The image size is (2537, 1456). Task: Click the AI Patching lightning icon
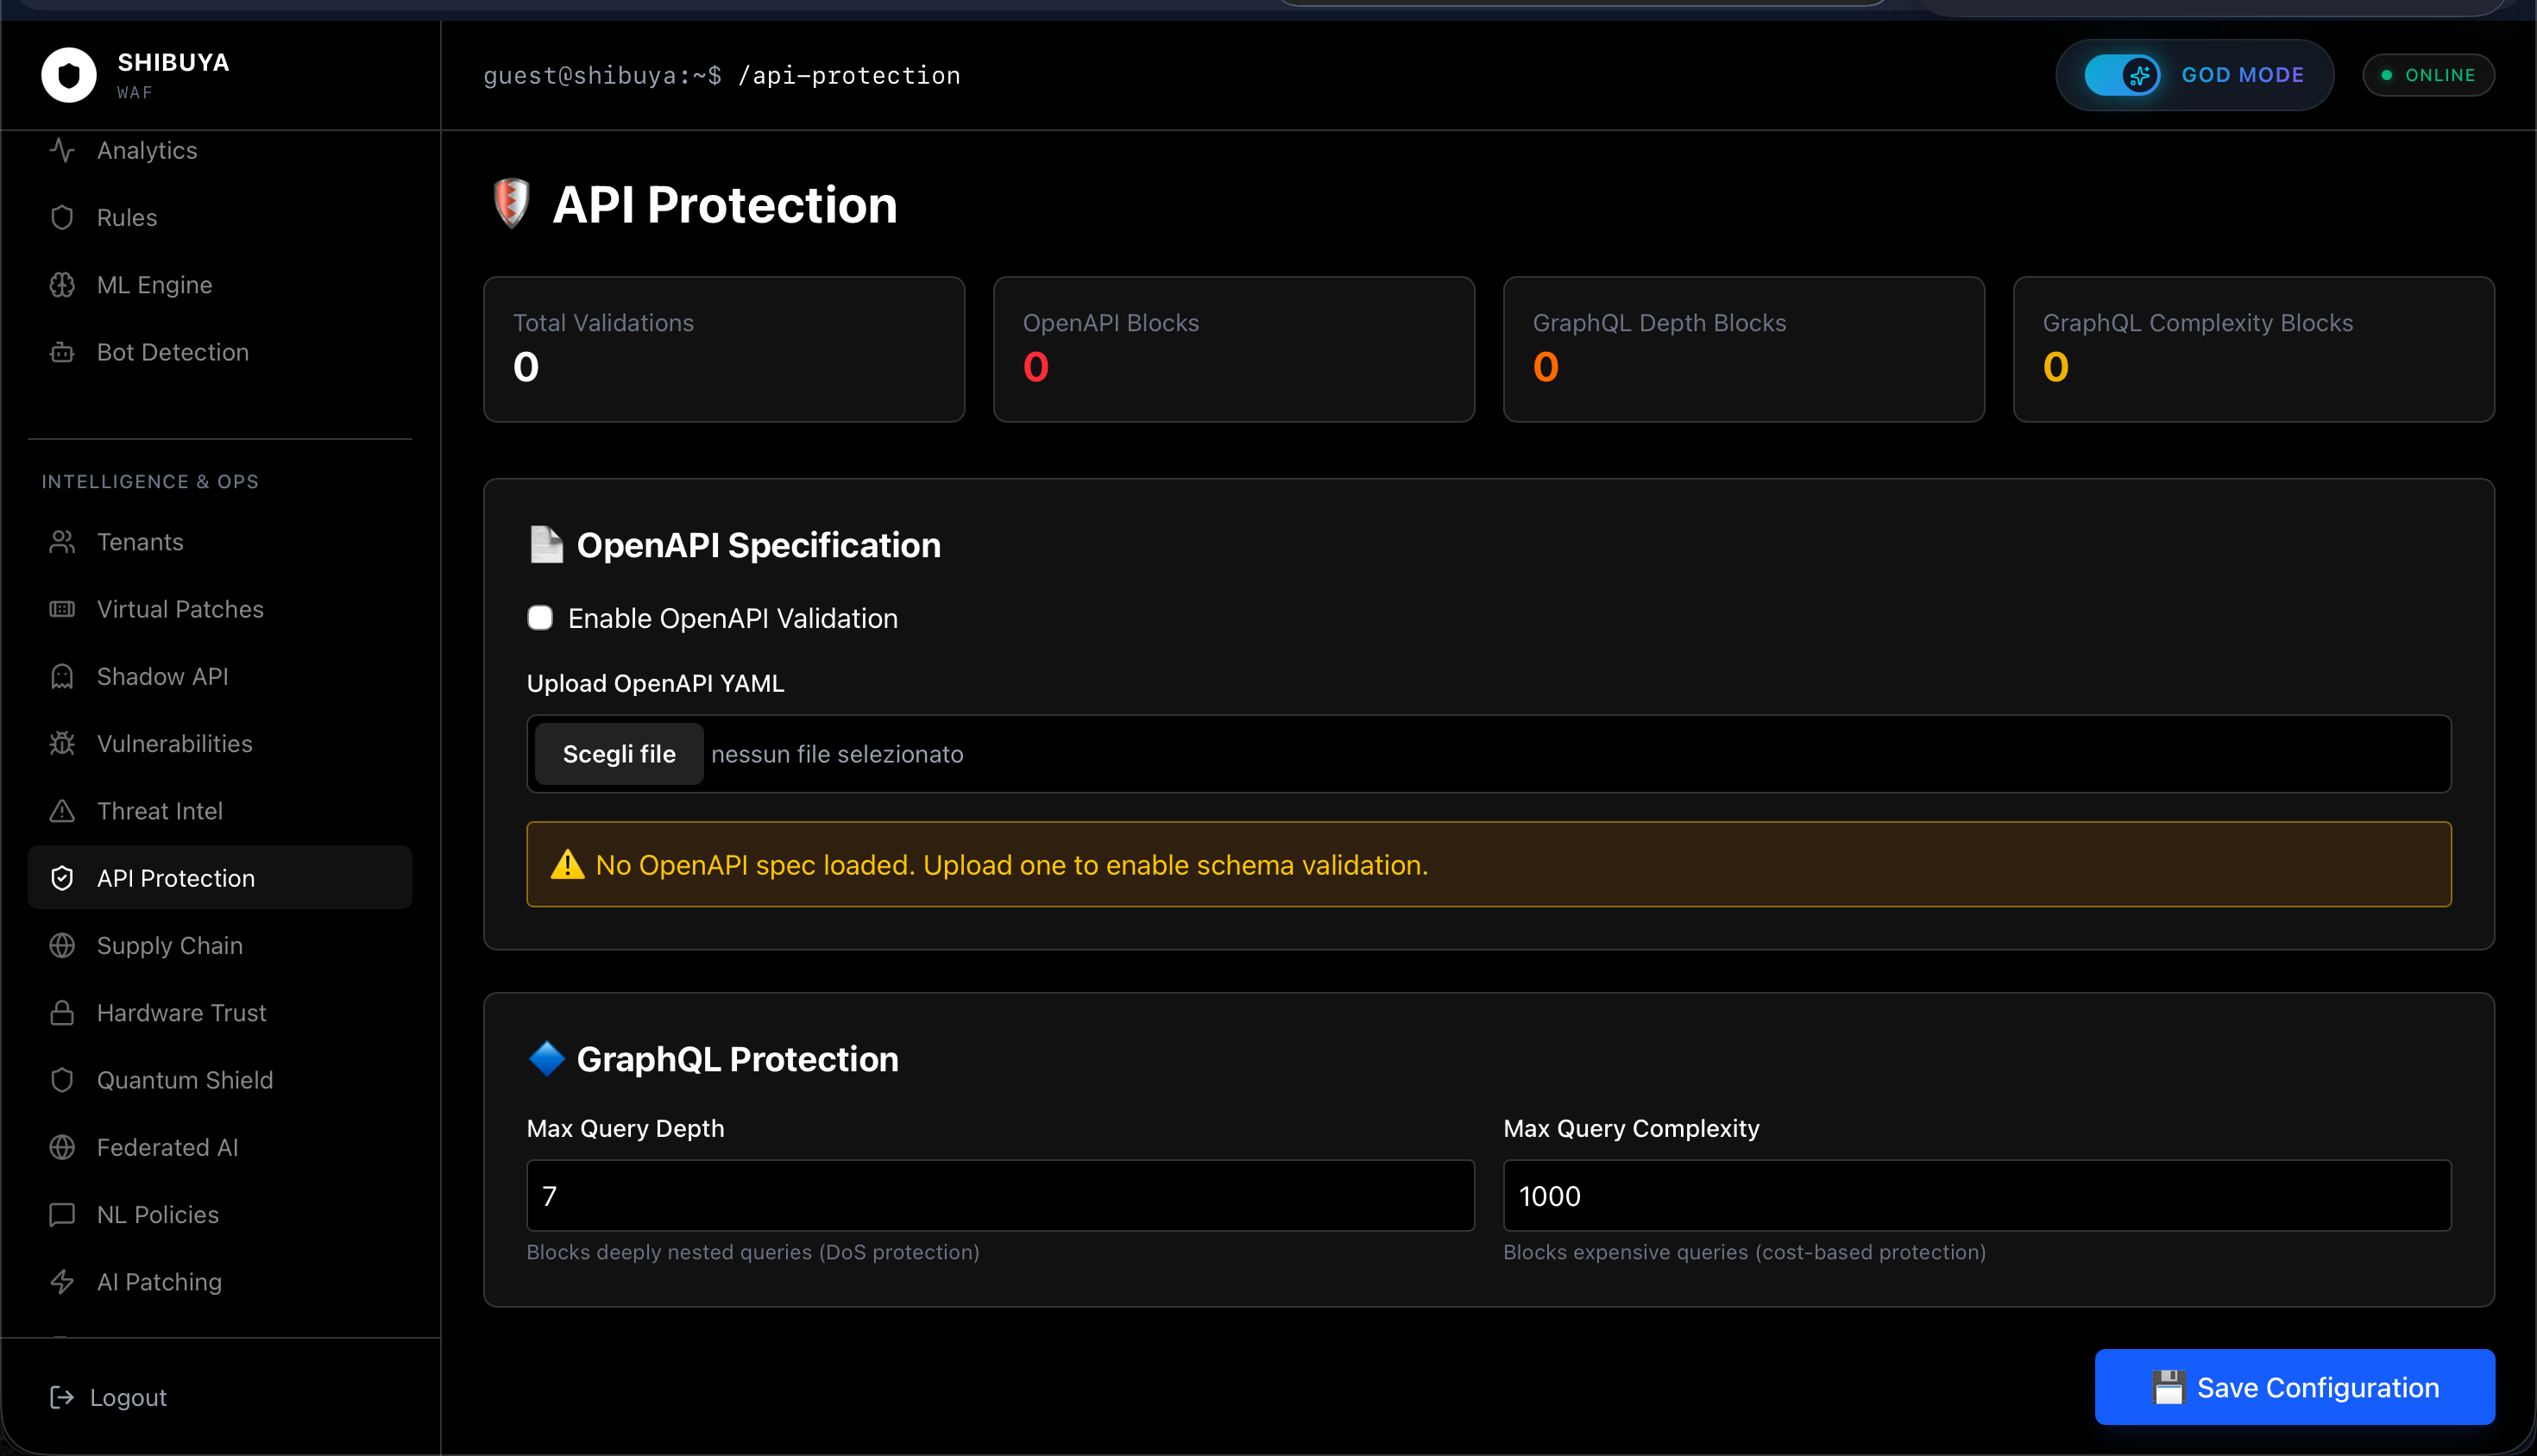[x=62, y=1282]
